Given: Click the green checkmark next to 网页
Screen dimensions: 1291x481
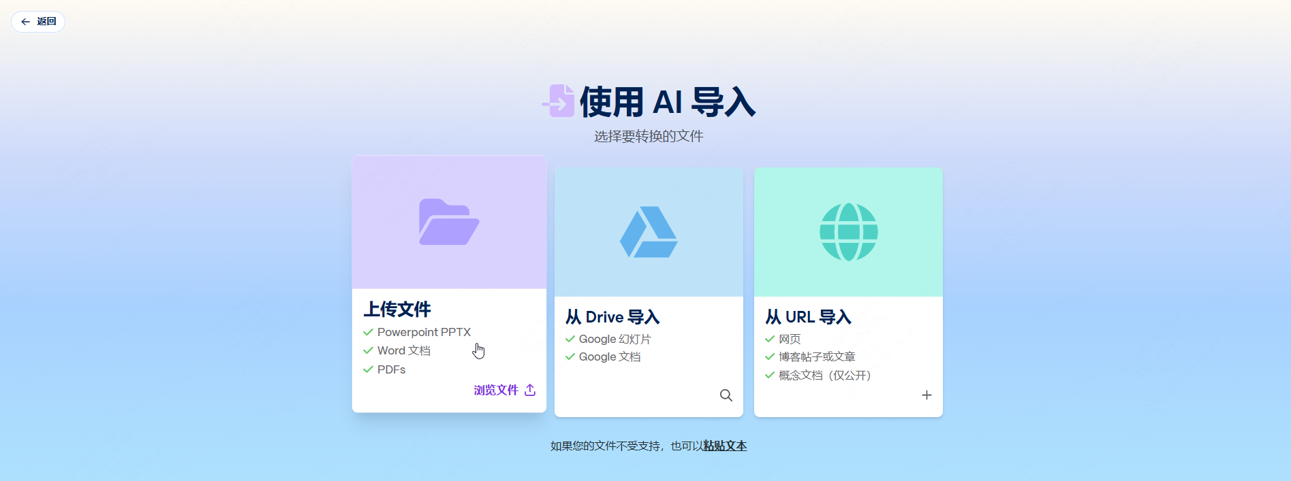Looking at the screenshot, I should [770, 339].
